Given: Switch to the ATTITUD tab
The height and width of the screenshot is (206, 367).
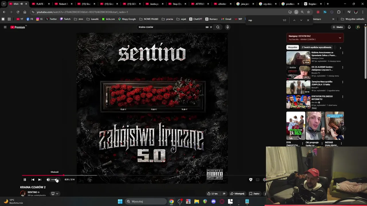Looking at the screenshot, I should click(200, 4).
